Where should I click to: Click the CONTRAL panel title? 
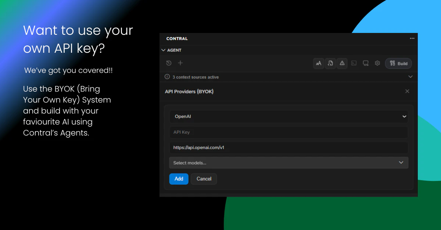pos(177,38)
